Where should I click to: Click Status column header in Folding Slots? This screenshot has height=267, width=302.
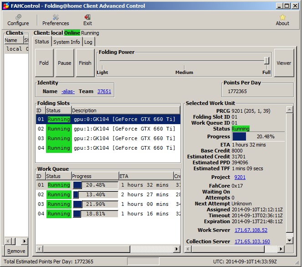(59, 110)
